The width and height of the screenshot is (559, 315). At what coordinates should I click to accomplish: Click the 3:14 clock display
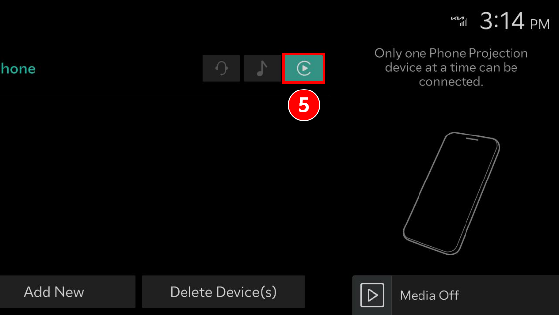tap(502, 21)
